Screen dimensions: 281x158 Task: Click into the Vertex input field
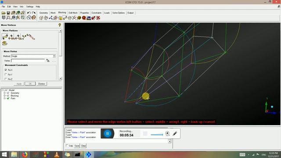click(28, 61)
